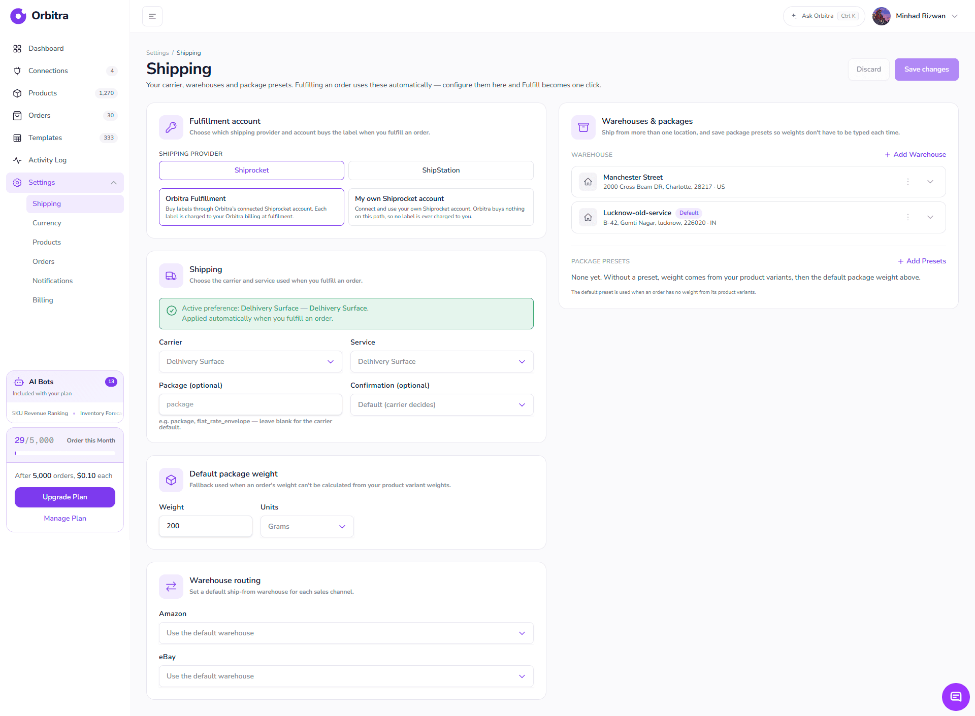Select Shiprocket as shipping provider
975x716 pixels.
click(251, 171)
